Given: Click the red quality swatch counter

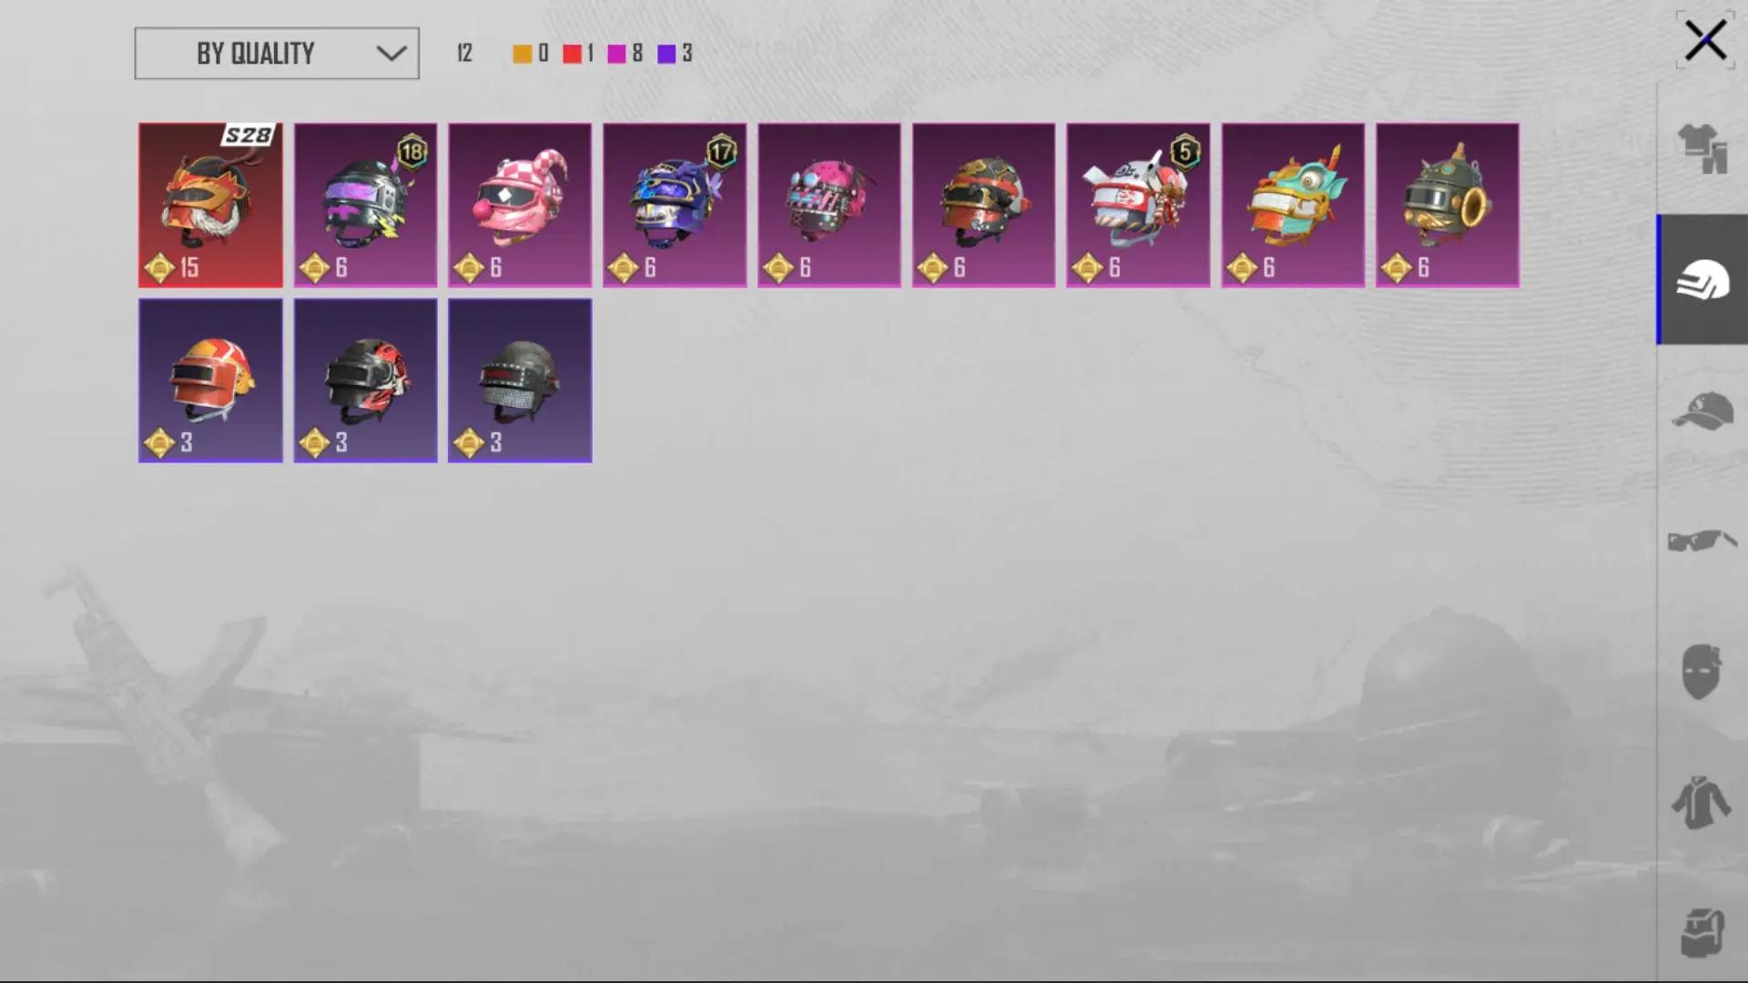Looking at the screenshot, I should click(x=578, y=54).
